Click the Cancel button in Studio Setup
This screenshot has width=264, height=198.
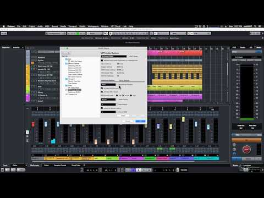[x=128, y=121]
